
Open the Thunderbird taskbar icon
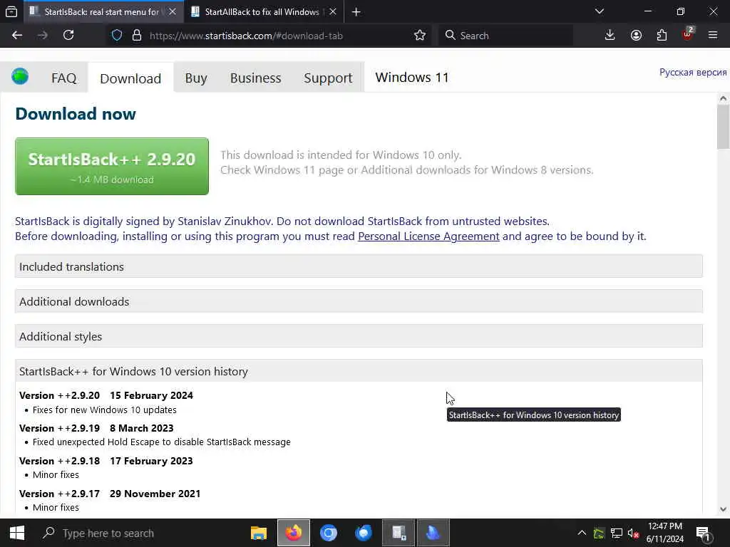point(363,533)
